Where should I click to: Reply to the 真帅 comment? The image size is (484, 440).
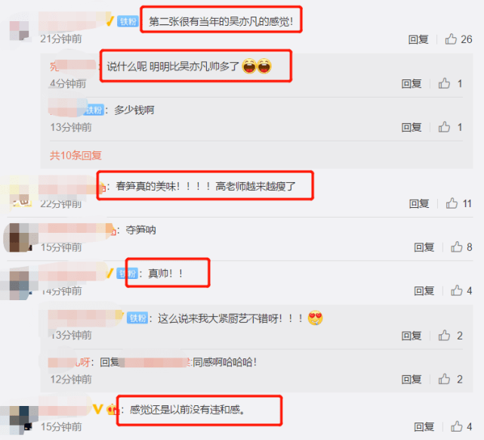(424, 291)
